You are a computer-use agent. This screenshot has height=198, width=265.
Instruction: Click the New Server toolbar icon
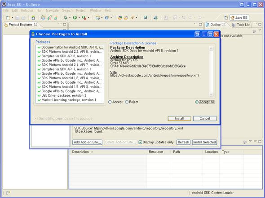[97, 17]
